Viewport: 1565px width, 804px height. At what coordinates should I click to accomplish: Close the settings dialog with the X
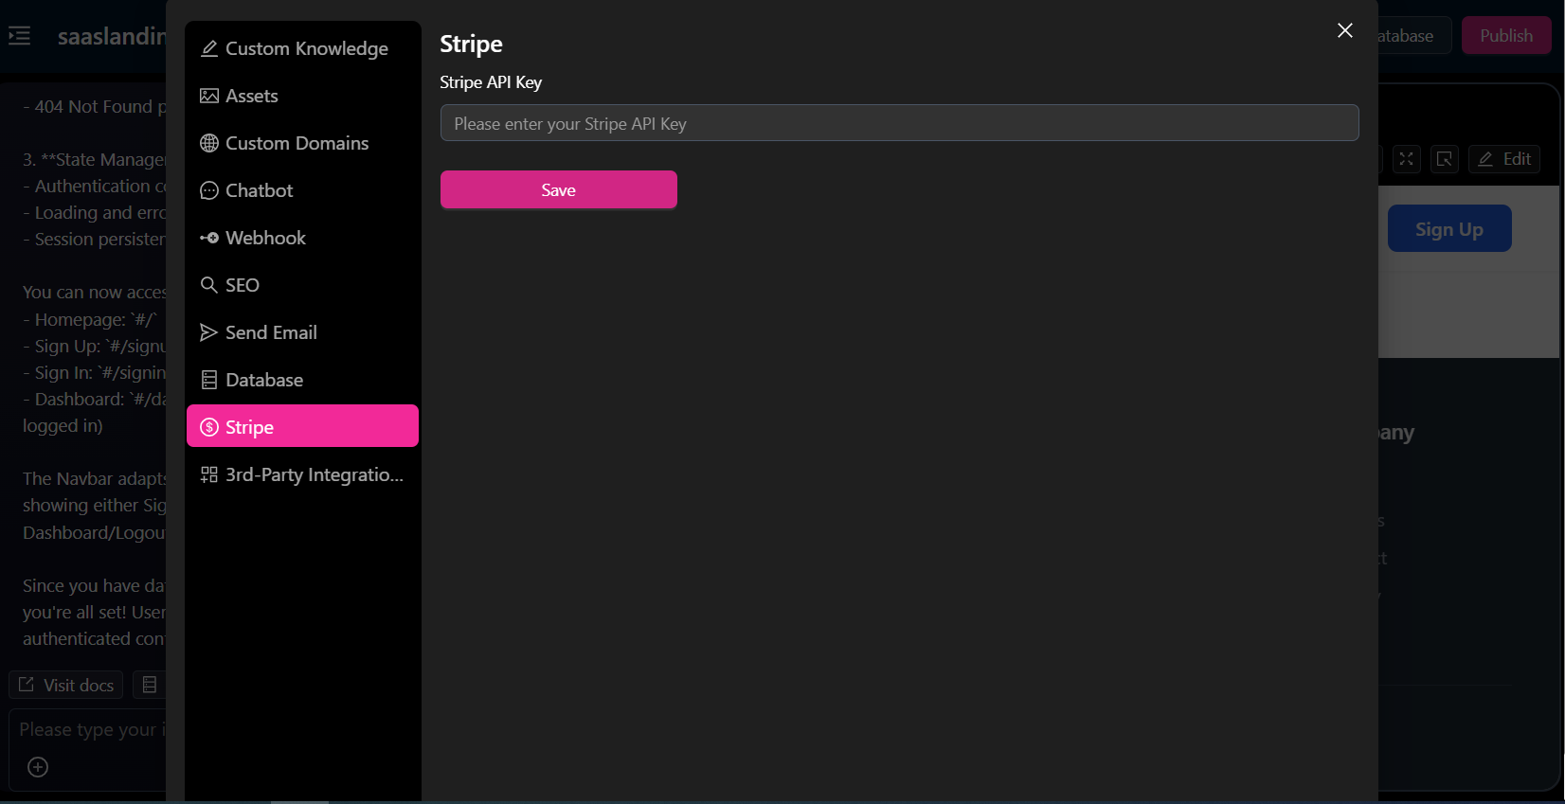point(1344,30)
